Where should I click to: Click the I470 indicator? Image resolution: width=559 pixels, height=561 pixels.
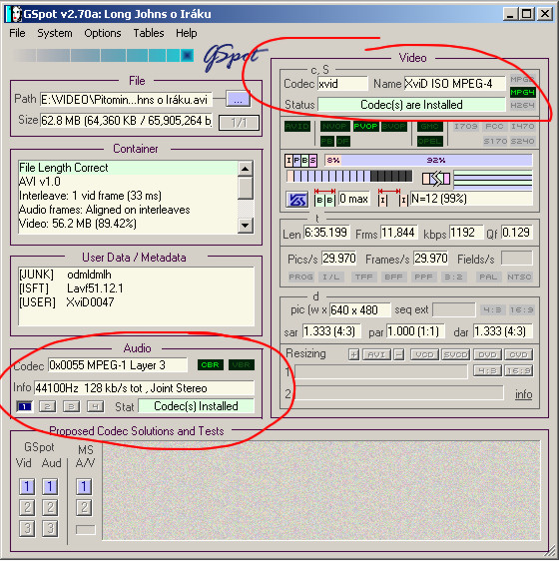pos(522,127)
